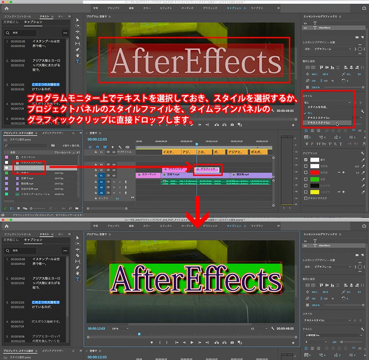
Task: Choose the Ripple Edit tool in the upper window
Action: click(x=78, y=32)
